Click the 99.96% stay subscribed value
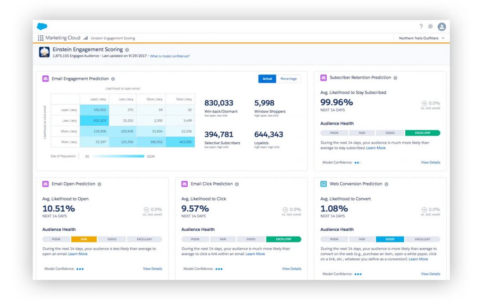The height and width of the screenshot is (300, 483). (337, 102)
